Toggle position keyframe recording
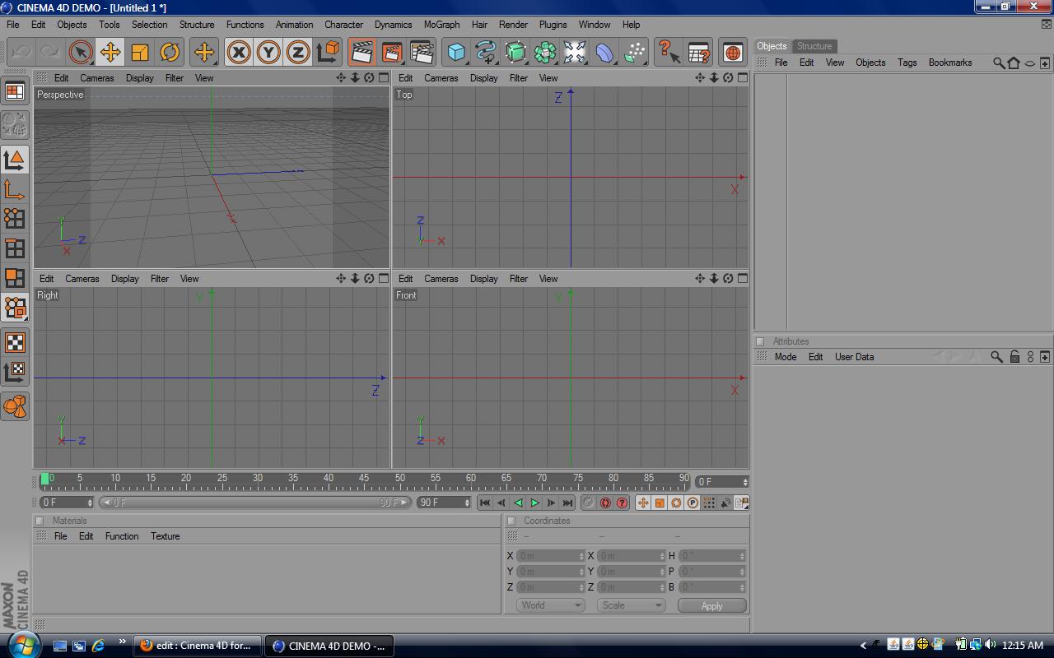Viewport: 1054px width, 658px height. (643, 503)
